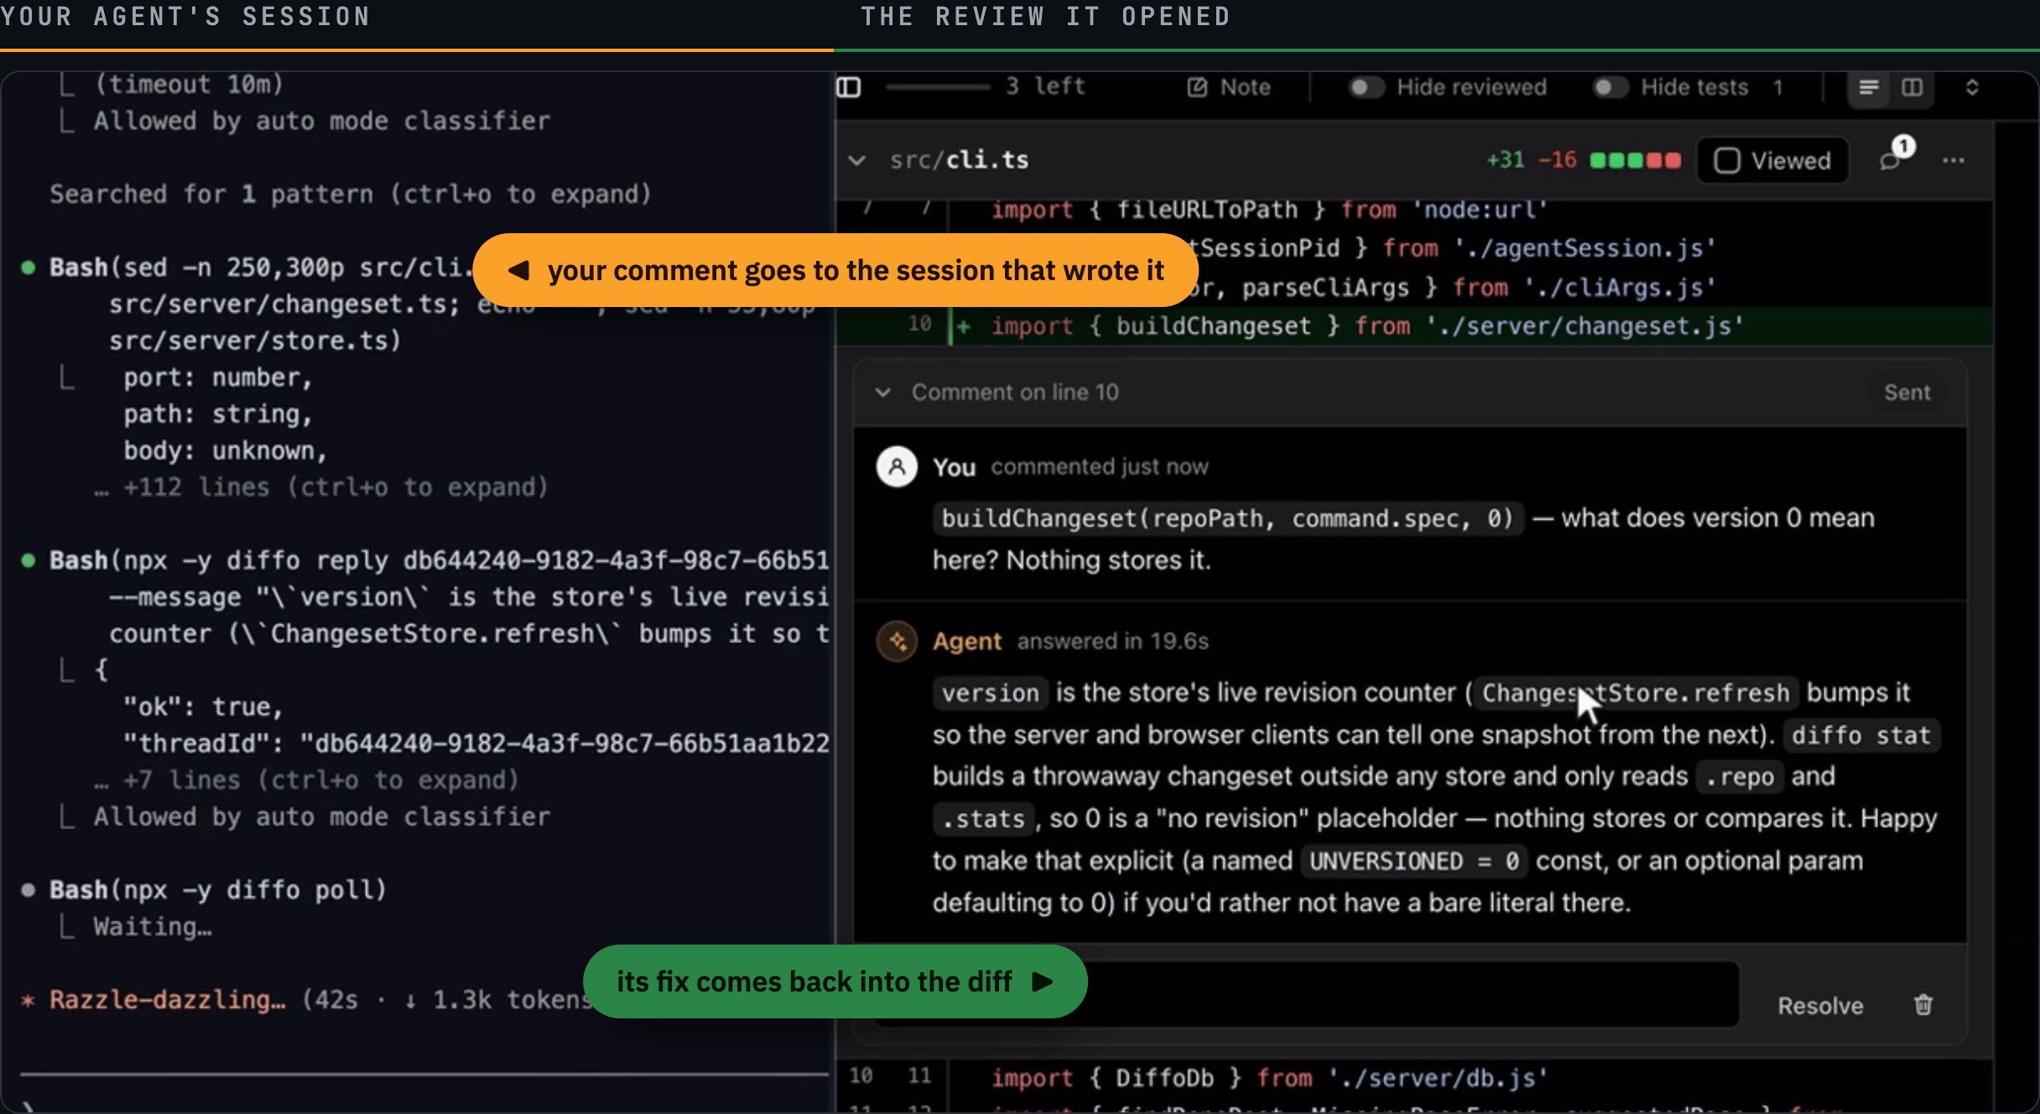Click the reply input field under the thread
The height and width of the screenshot is (1114, 2040).
pyautogui.click(x=1307, y=995)
